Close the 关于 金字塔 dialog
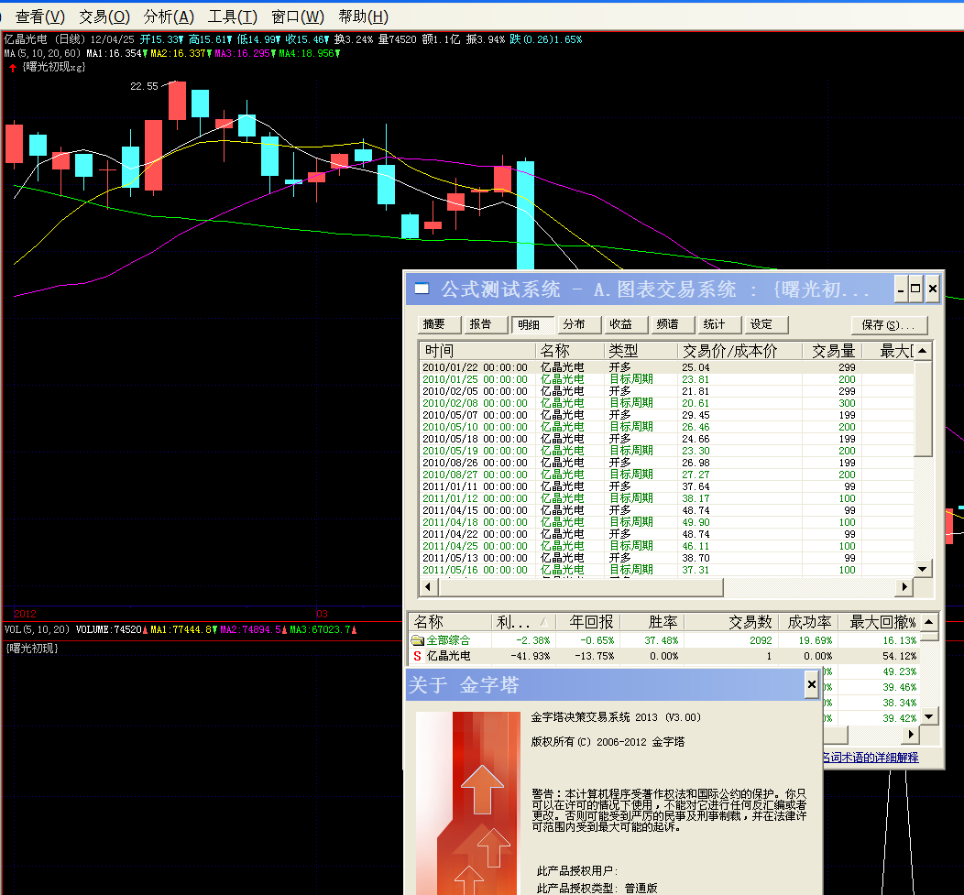 811,684
